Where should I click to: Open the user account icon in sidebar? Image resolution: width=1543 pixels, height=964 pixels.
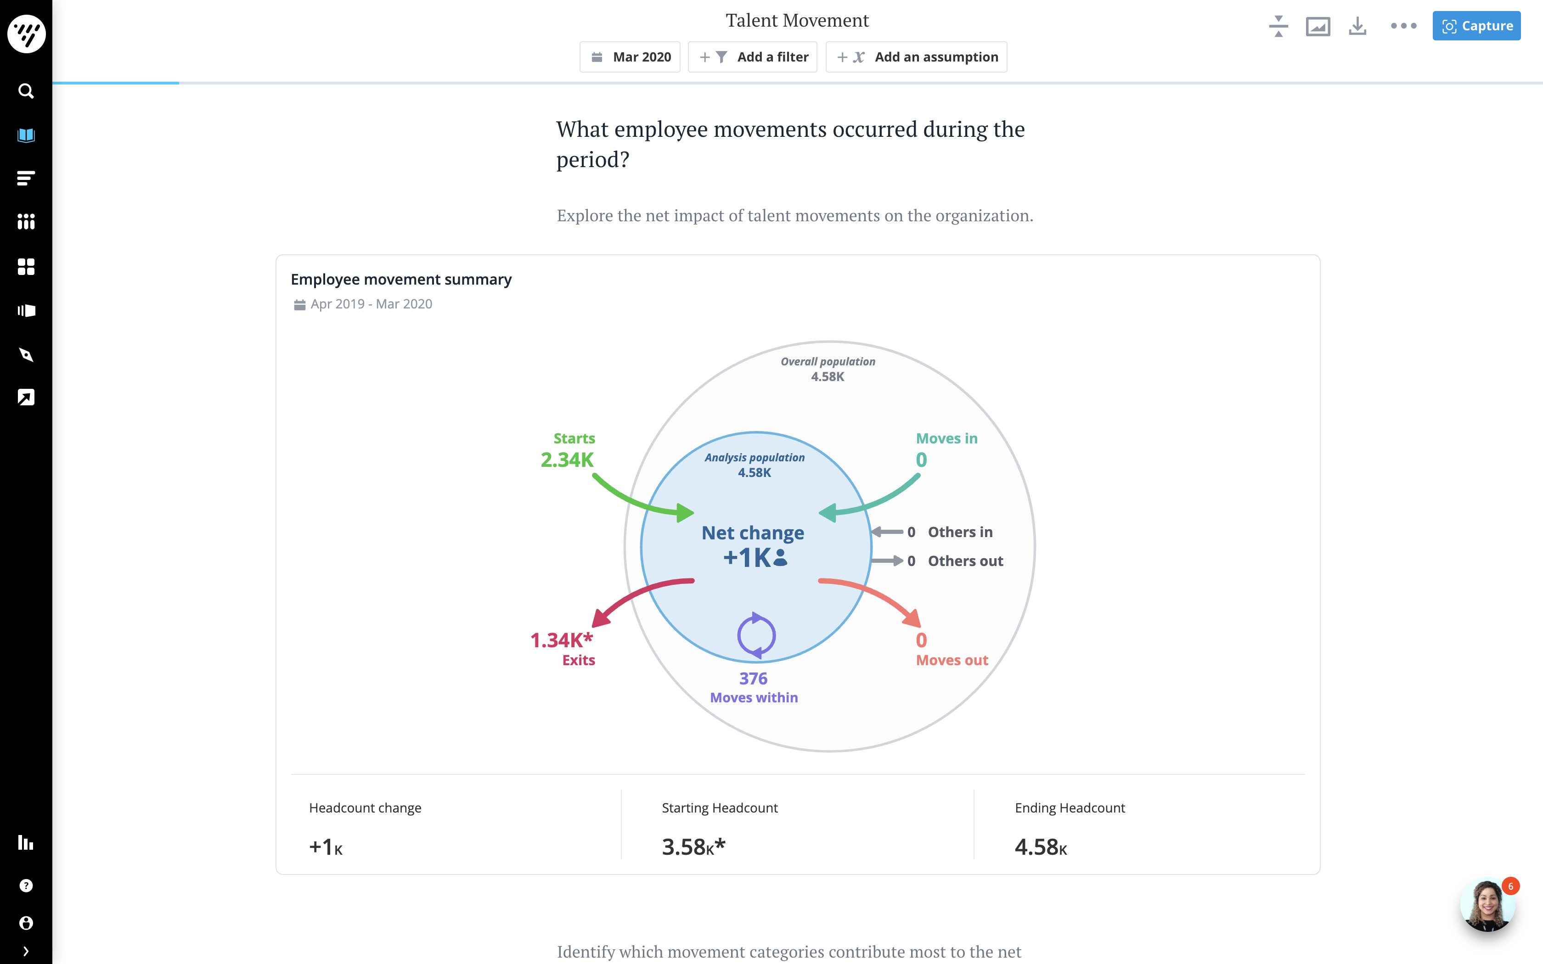pyautogui.click(x=26, y=923)
